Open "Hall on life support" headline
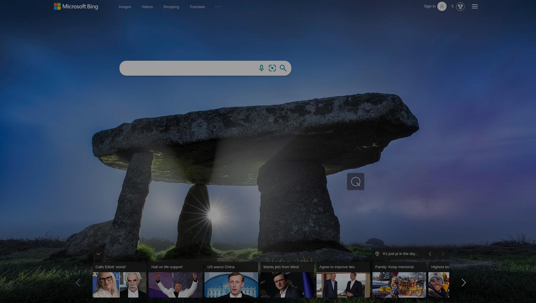This screenshot has width=536, height=303. 167,267
